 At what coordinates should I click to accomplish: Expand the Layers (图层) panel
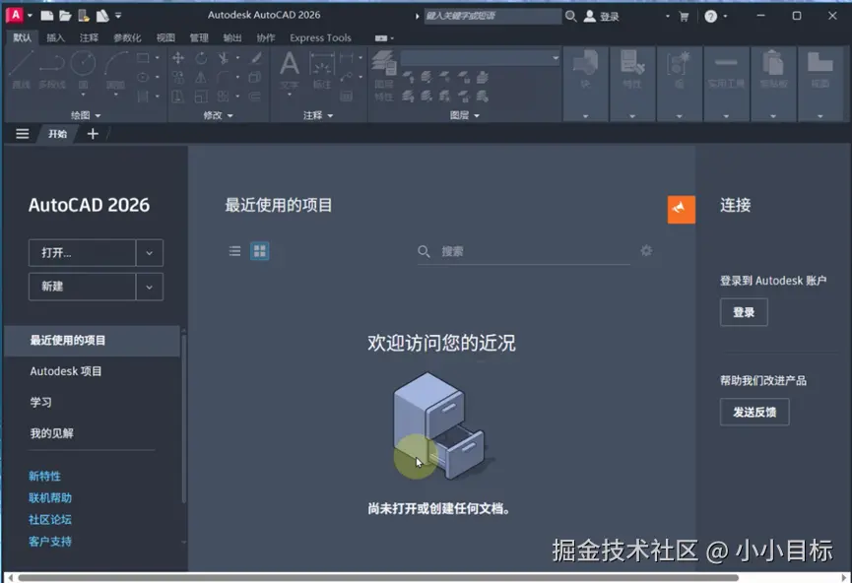465,115
